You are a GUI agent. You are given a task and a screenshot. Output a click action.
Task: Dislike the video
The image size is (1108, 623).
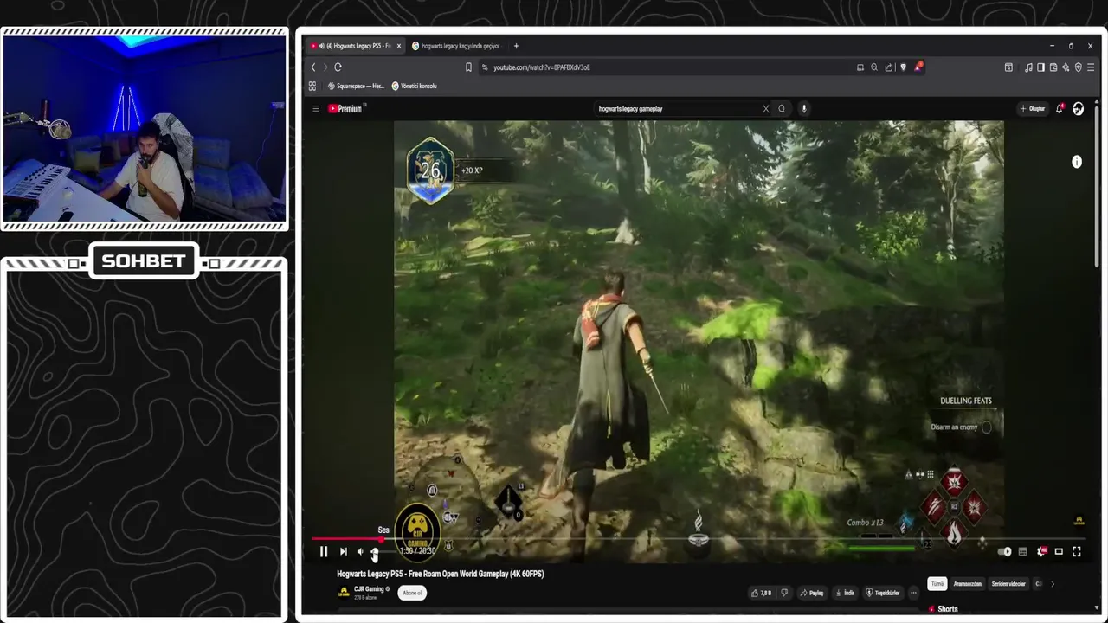coord(784,593)
